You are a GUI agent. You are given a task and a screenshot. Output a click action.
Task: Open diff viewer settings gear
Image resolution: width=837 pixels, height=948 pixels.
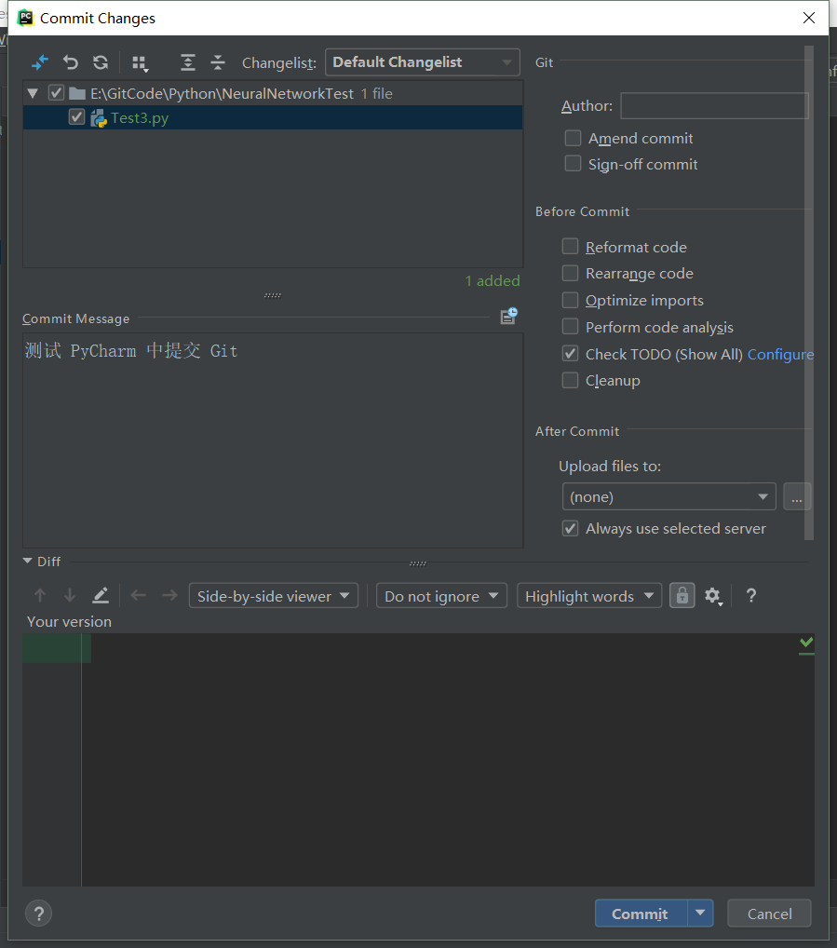click(713, 595)
